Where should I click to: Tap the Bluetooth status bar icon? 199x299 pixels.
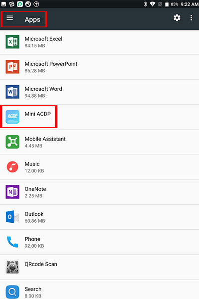click(x=145, y=4)
